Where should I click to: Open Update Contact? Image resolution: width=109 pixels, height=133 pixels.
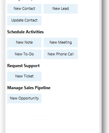(24, 20)
